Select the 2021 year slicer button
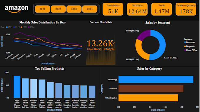Viewport: 200px width, 112px height. point(42,9)
